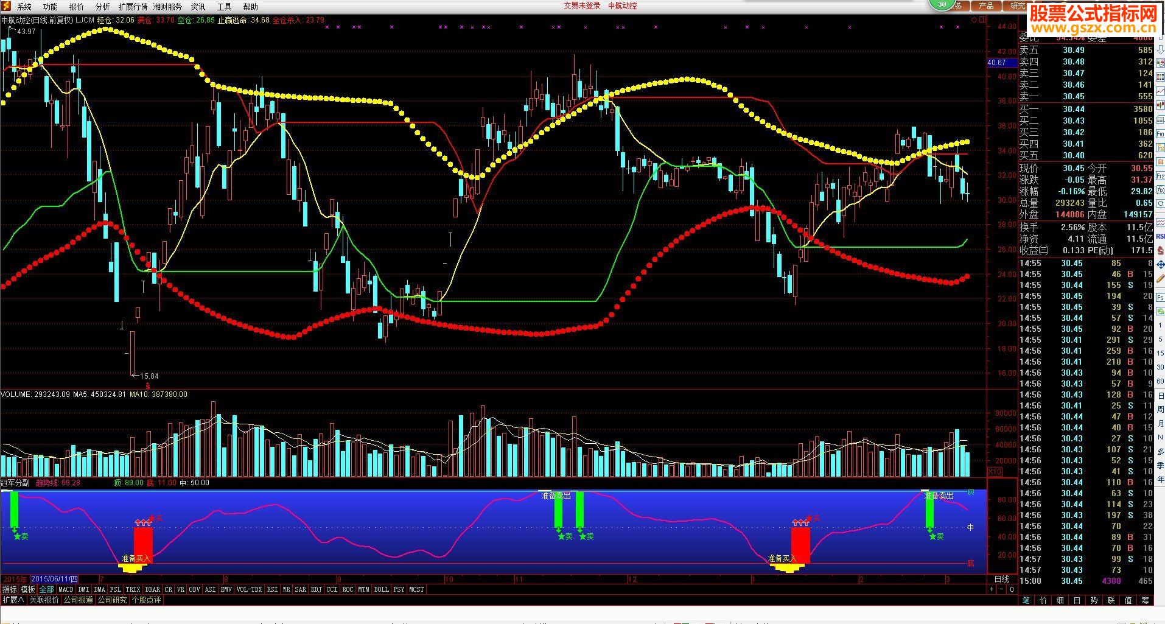Select the candlestick K-line chart icon

[1160, 105]
